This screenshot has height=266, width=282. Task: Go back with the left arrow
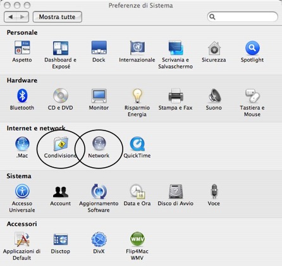click(x=10, y=17)
